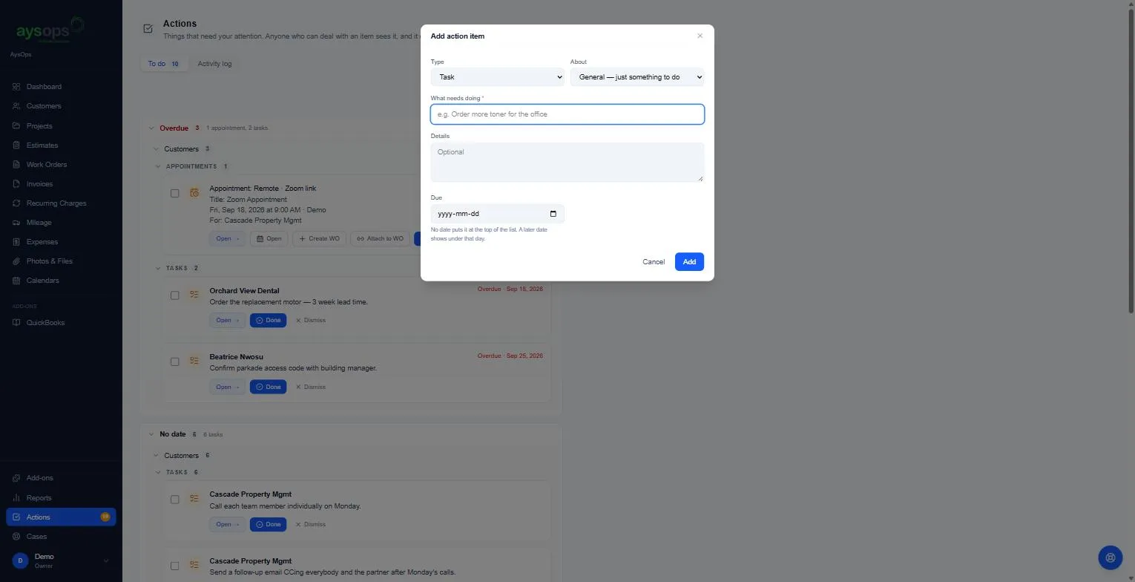
Task: Tick the checkbox for Orchard View Dental task
Action: pyautogui.click(x=175, y=295)
